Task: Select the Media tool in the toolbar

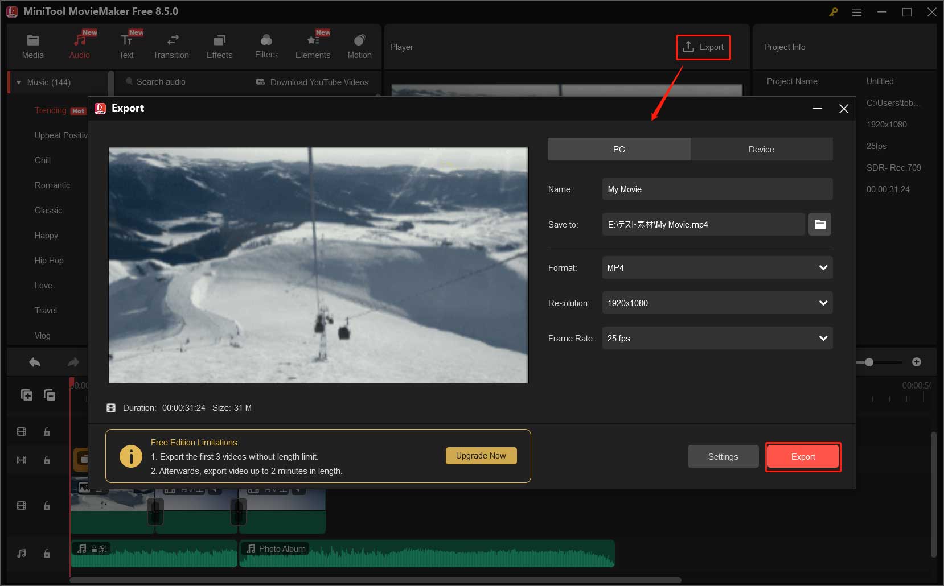Action: 32,44
